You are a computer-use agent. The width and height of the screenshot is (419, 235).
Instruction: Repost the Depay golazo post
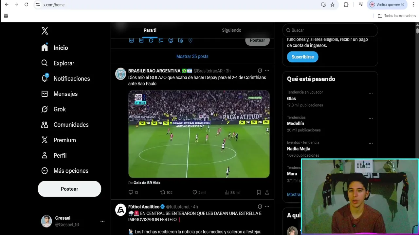(163, 192)
